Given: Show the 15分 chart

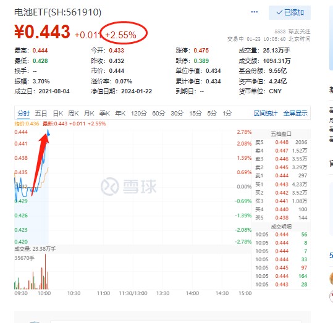Looking at the screenshot, I should pos(195,114).
